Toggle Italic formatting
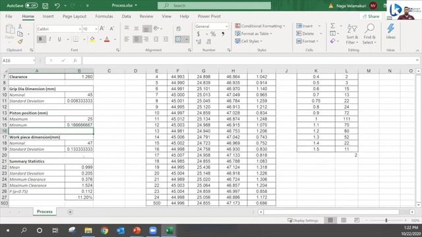 click(50, 39)
